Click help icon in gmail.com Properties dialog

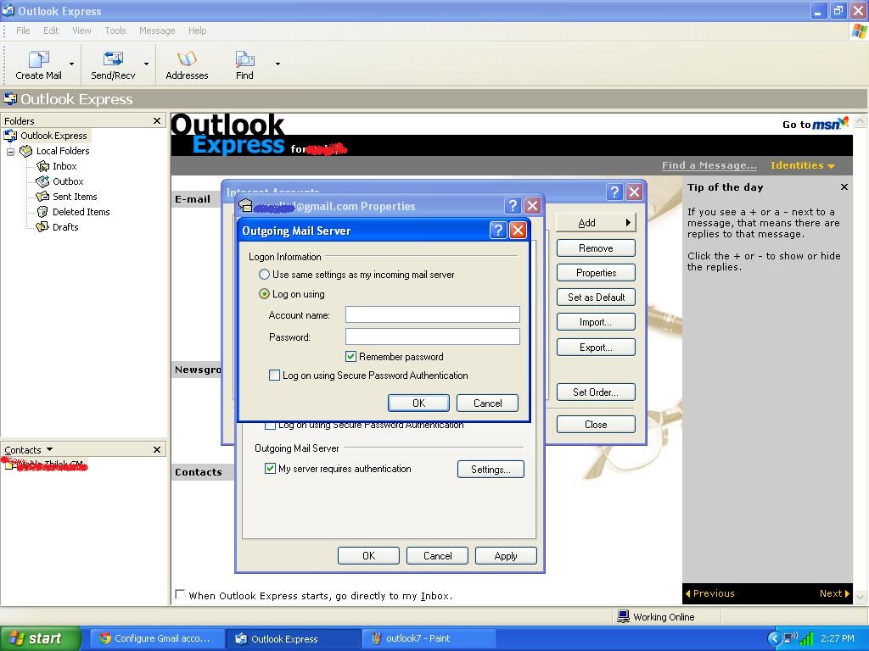[x=513, y=206]
